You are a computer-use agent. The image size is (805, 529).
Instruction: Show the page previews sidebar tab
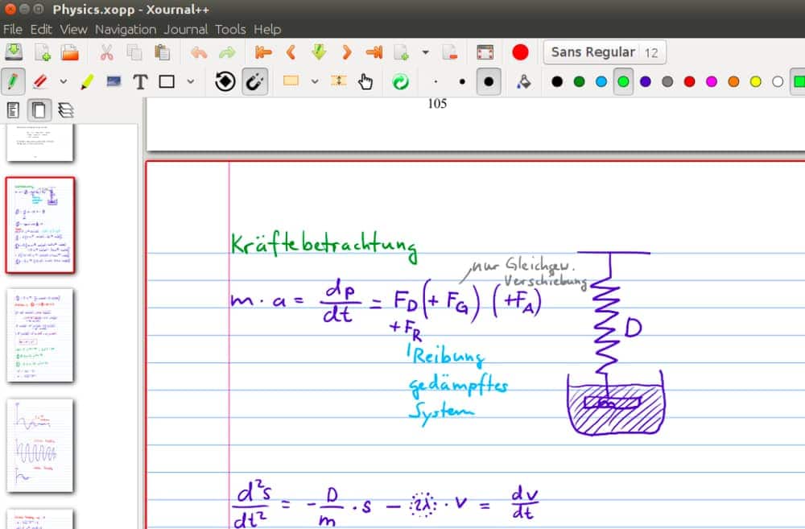[39, 110]
